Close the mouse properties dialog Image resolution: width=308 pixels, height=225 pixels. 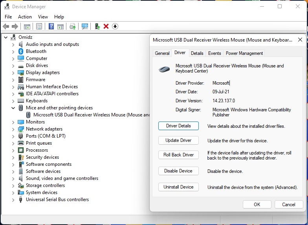pos(300,40)
